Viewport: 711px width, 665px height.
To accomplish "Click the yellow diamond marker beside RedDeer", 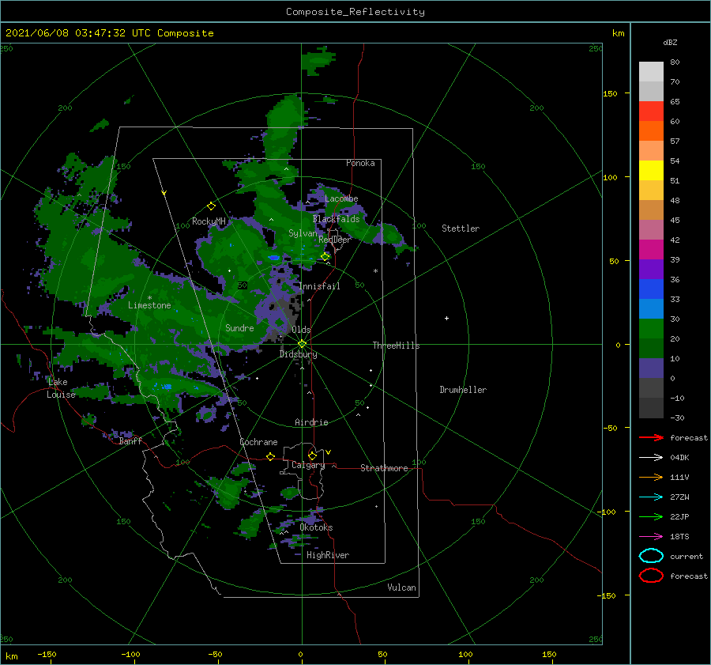I will click(325, 257).
